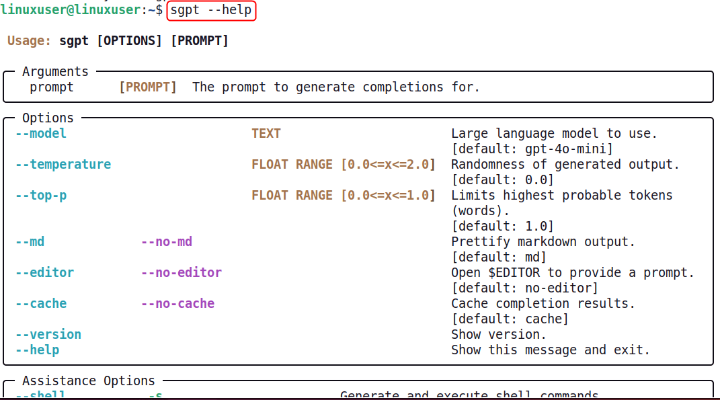The width and height of the screenshot is (720, 400).
Task: Click the --version option in the list
Action: point(48,334)
